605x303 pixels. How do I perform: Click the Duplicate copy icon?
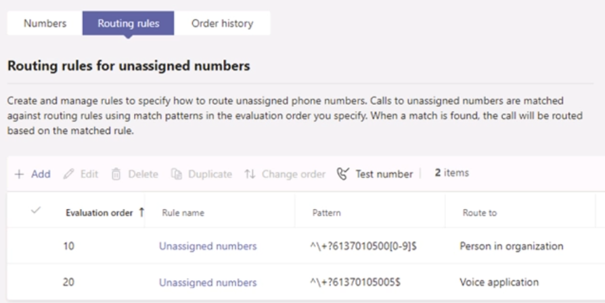click(x=176, y=174)
